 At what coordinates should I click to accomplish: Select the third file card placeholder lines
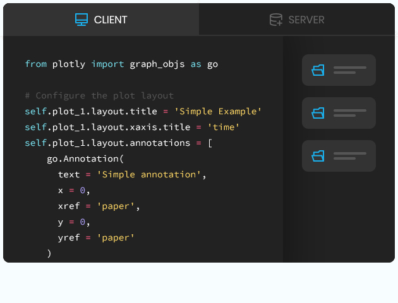(x=350, y=156)
